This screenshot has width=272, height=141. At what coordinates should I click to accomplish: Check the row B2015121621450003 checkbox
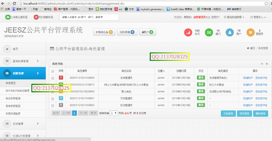pos(53,105)
